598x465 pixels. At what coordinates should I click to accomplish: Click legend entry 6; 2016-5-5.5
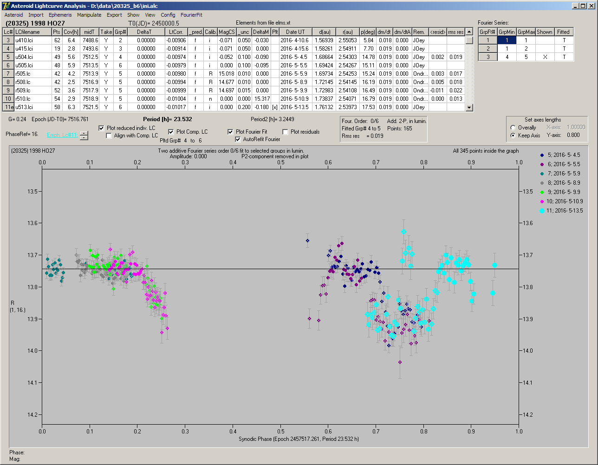pos(564,164)
